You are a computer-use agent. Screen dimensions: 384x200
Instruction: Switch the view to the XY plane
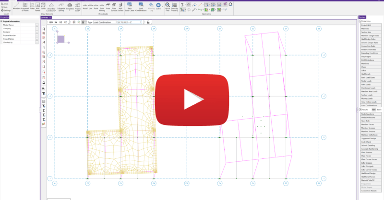[x=56, y=22]
